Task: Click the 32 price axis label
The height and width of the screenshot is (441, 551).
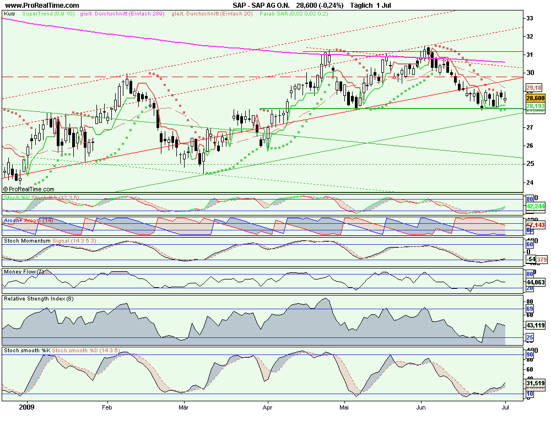Action: coord(530,36)
